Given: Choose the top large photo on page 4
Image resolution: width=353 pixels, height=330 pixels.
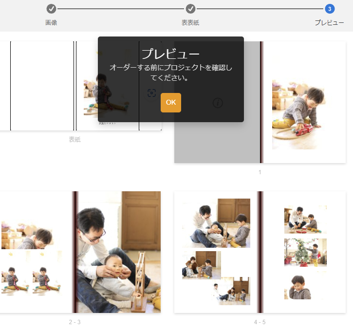Looking at the screenshot, I should click(x=216, y=223).
